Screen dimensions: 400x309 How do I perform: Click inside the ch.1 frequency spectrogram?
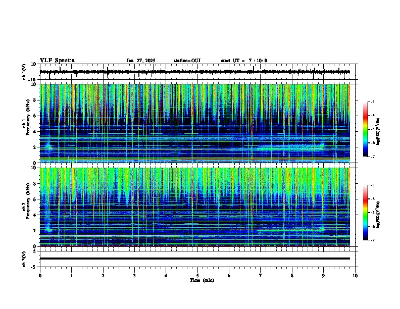pos(194,123)
